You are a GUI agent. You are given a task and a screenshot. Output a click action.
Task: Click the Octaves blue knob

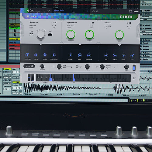click(x=45, y=55)
